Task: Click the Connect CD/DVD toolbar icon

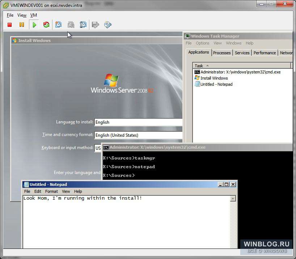Action: click(108, 25)
